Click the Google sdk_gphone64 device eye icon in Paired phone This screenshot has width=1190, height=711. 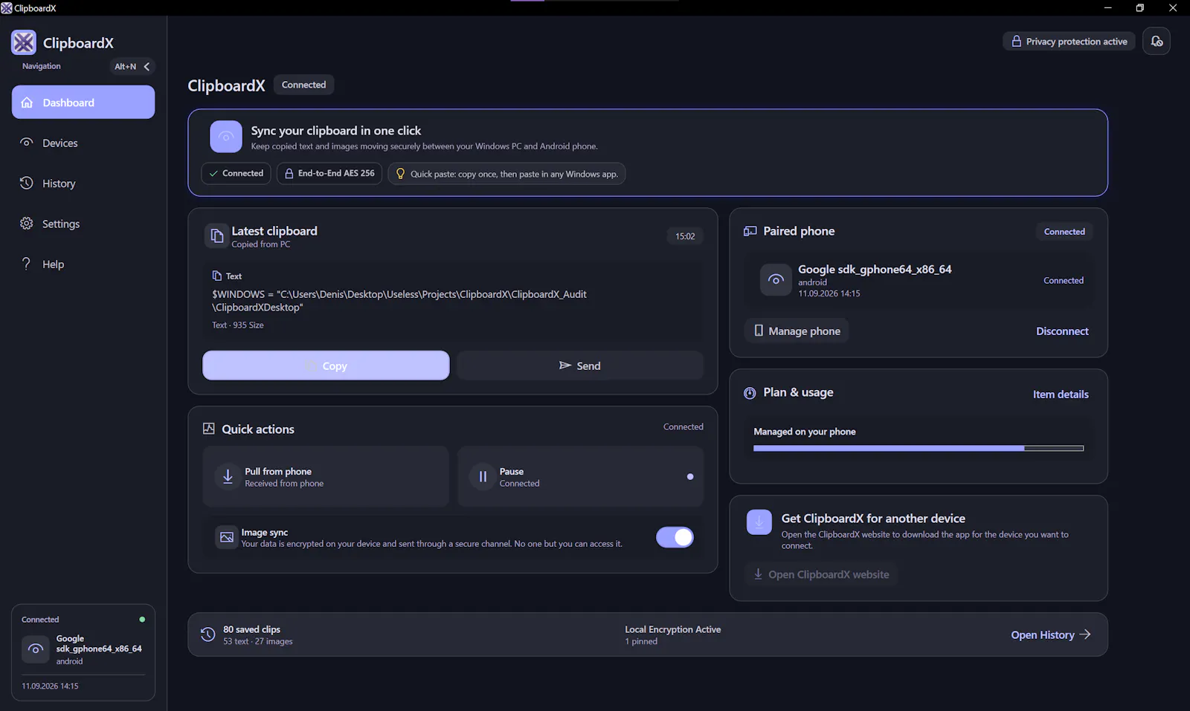coord(776,280)
